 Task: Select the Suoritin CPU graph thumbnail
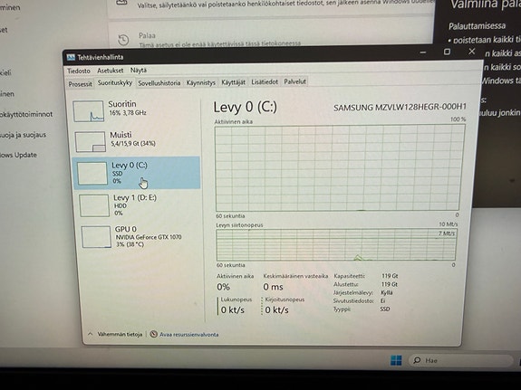pyautogui.click(x=89, y=111)
